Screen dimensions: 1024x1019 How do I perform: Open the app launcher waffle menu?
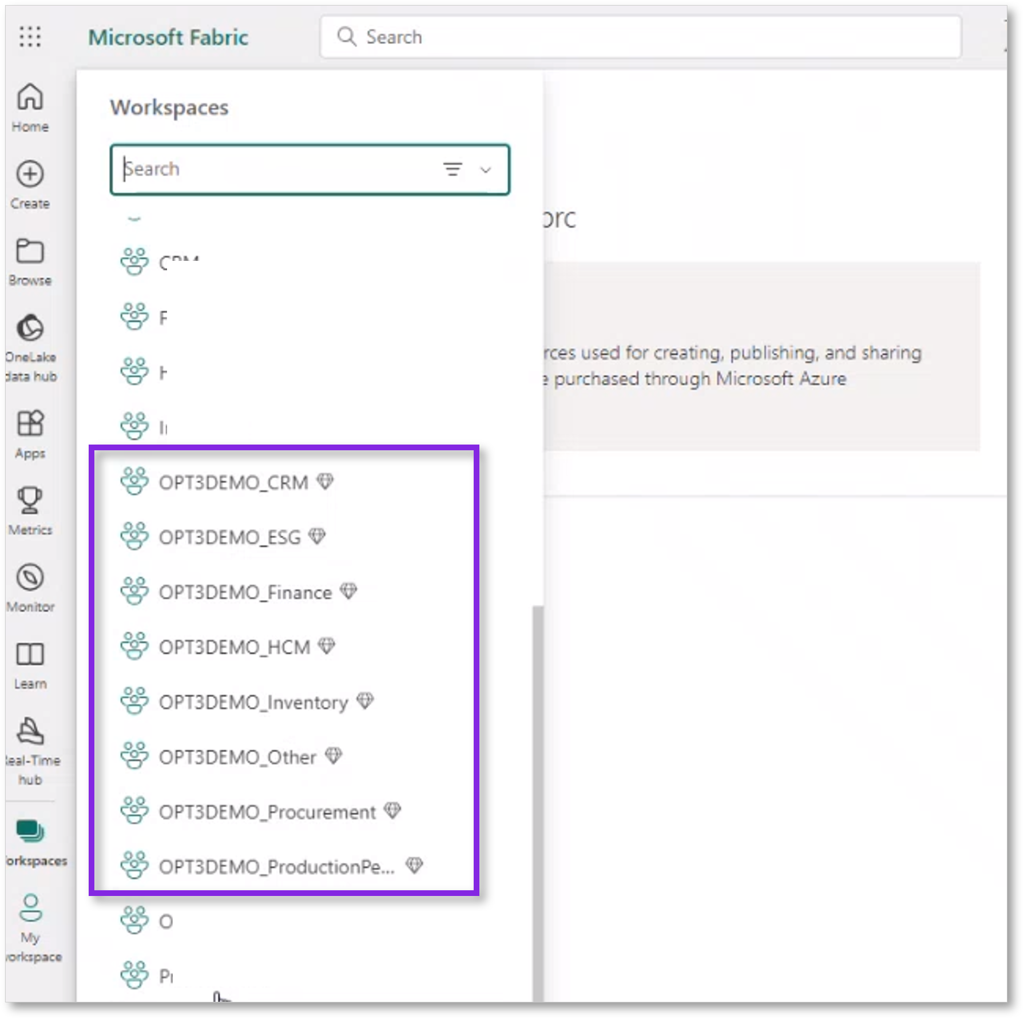click(x=31, y=37)
